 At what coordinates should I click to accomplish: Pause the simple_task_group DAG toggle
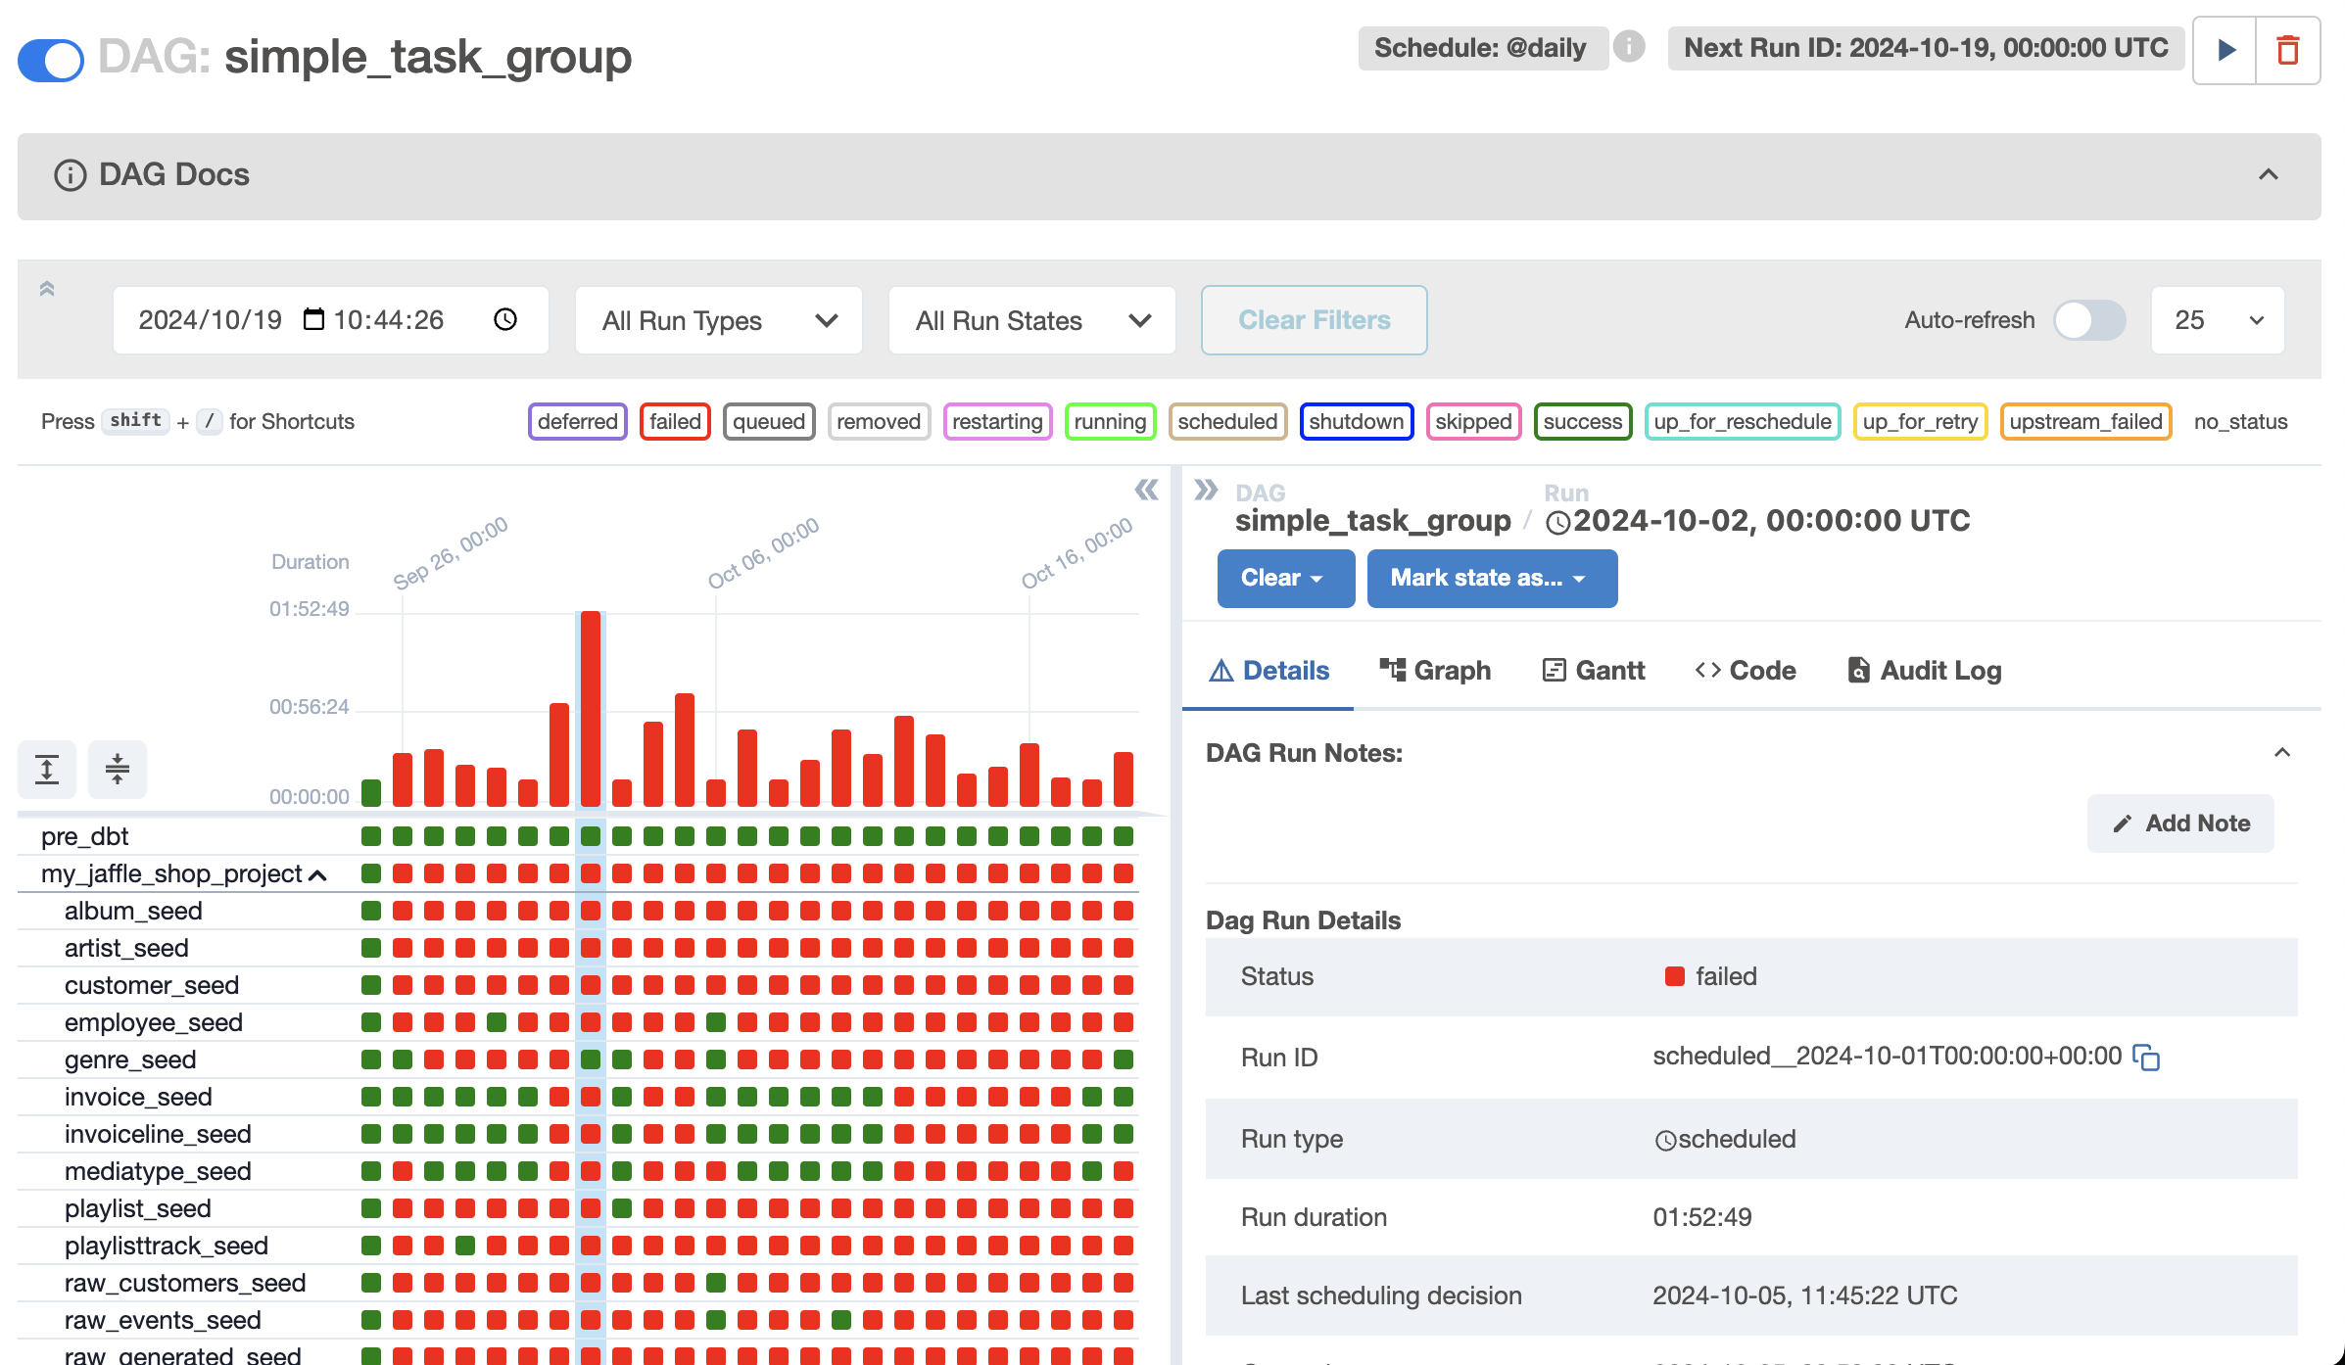51,60
